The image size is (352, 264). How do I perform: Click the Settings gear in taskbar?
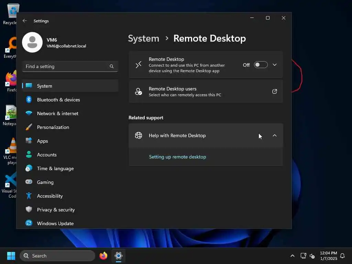point(119,256)
